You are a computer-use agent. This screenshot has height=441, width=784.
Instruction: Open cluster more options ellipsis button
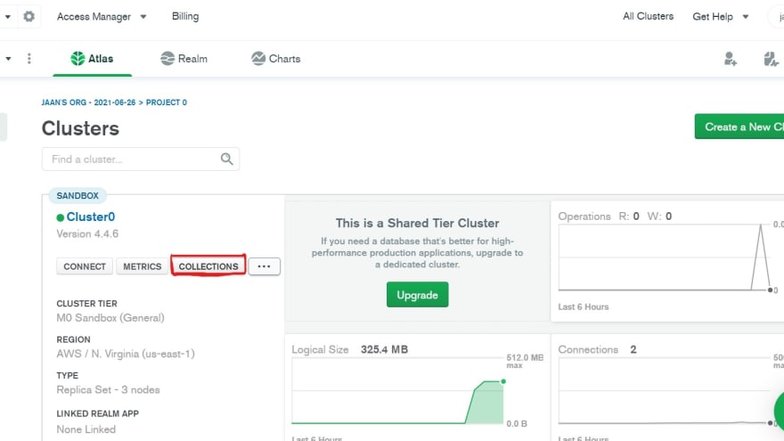tap(264, 266)
